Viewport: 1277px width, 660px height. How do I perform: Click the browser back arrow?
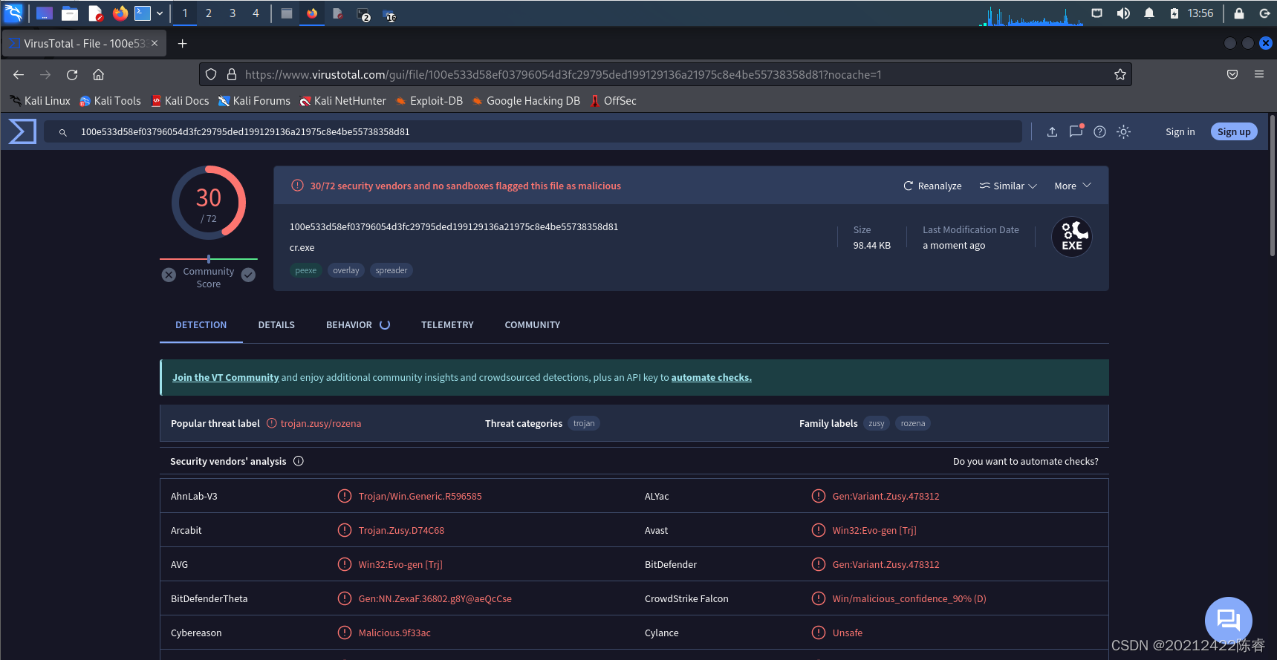point(19,74)
